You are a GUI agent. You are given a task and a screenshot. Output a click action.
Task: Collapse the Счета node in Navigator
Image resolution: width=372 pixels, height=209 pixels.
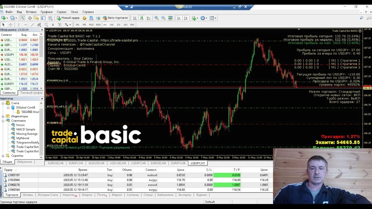tap(3, 103)
